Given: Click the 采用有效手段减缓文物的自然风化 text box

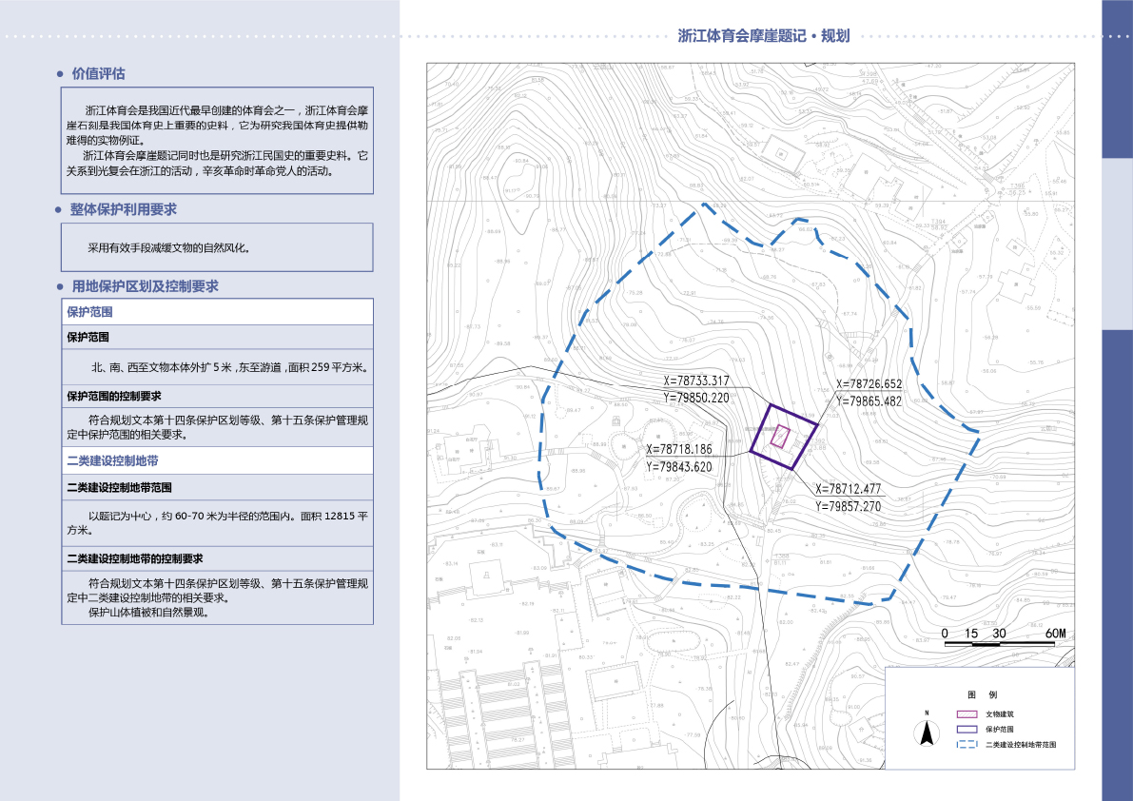Looking at the screenshot, I should (x=217, y=247).
